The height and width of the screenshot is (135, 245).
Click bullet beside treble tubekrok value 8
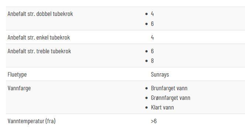(x=146, y=61)
